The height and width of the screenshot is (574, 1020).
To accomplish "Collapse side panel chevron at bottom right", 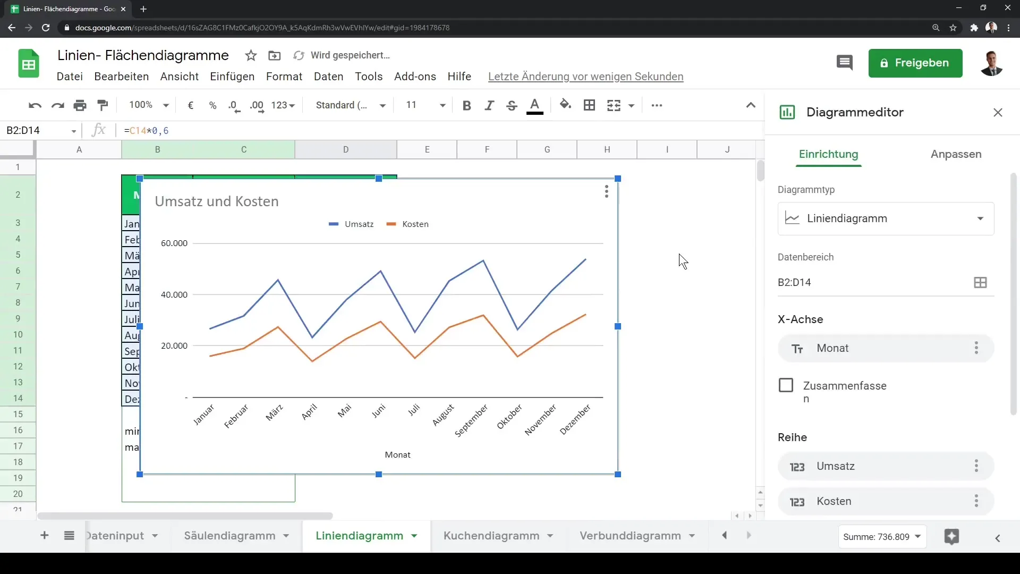I will (998, 538).
